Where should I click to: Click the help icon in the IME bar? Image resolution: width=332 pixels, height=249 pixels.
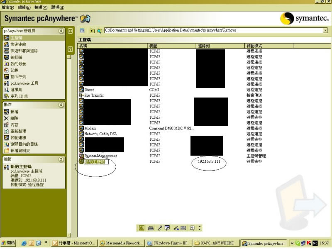[192, 228]
